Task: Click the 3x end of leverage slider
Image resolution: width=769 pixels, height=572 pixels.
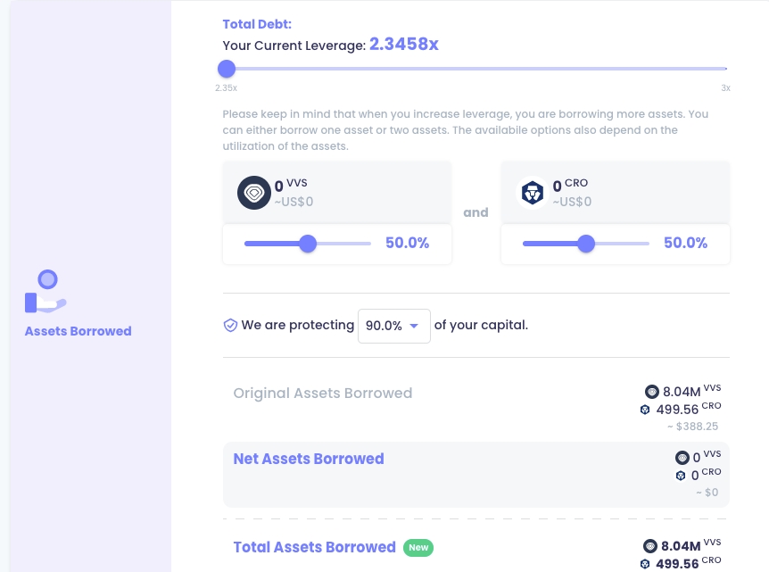Action: [725, 69]
